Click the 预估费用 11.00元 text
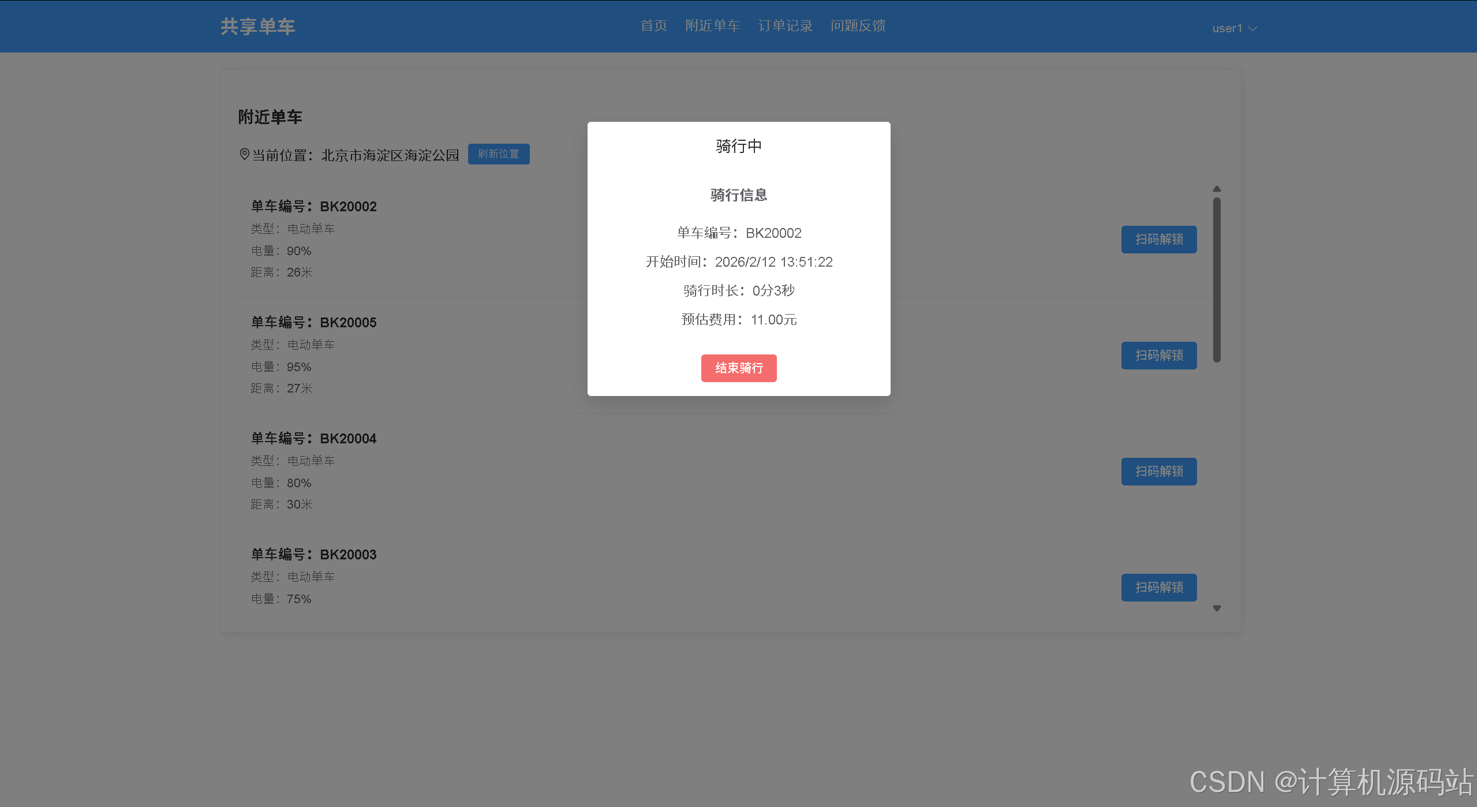The image size is (1477, 807). coord(739,319)
